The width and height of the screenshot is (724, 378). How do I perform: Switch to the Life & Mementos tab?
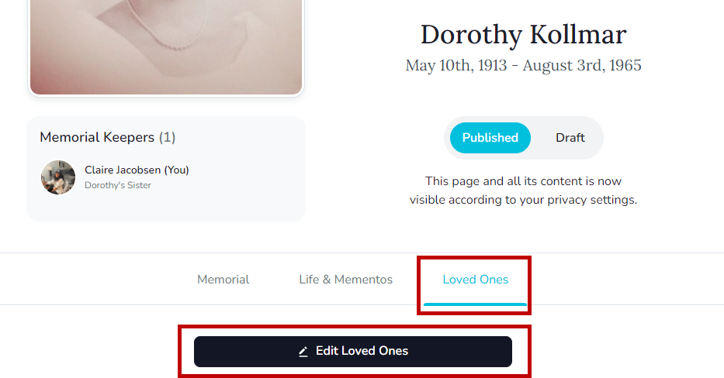click(x=345, y=280)
